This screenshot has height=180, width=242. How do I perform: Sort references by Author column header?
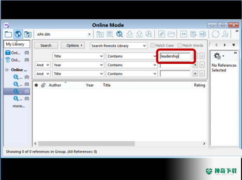[55, 85]
